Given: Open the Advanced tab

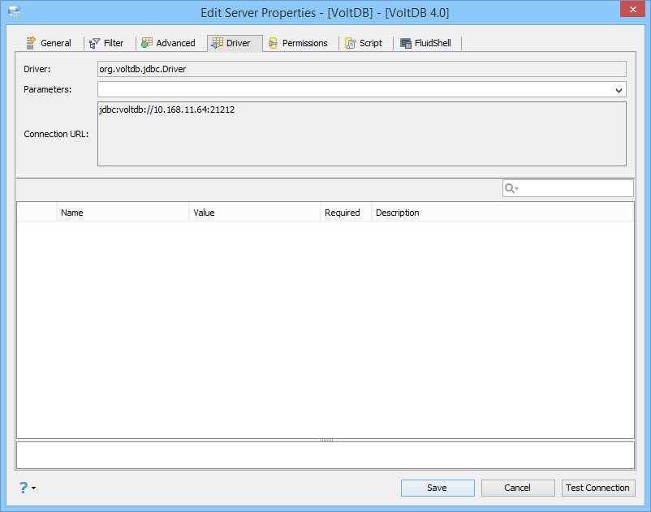Looking at the screenshot, I should coord(168,43).
